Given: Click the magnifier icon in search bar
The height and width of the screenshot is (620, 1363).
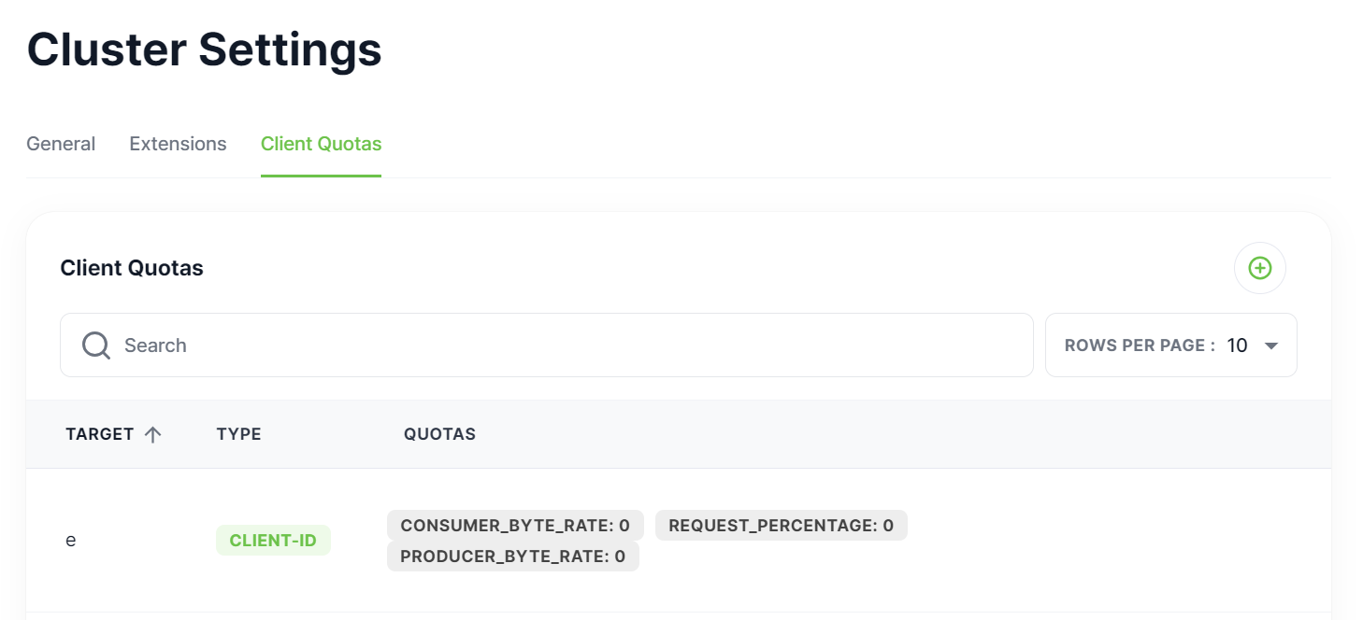Looking at the screenshot, I should pos(96,345).
